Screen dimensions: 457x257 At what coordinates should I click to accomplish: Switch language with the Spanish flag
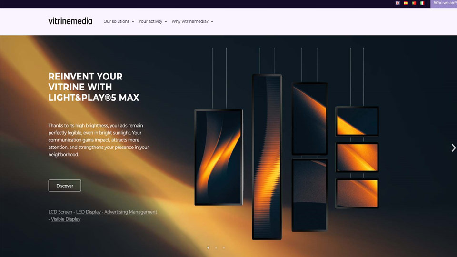406,3
